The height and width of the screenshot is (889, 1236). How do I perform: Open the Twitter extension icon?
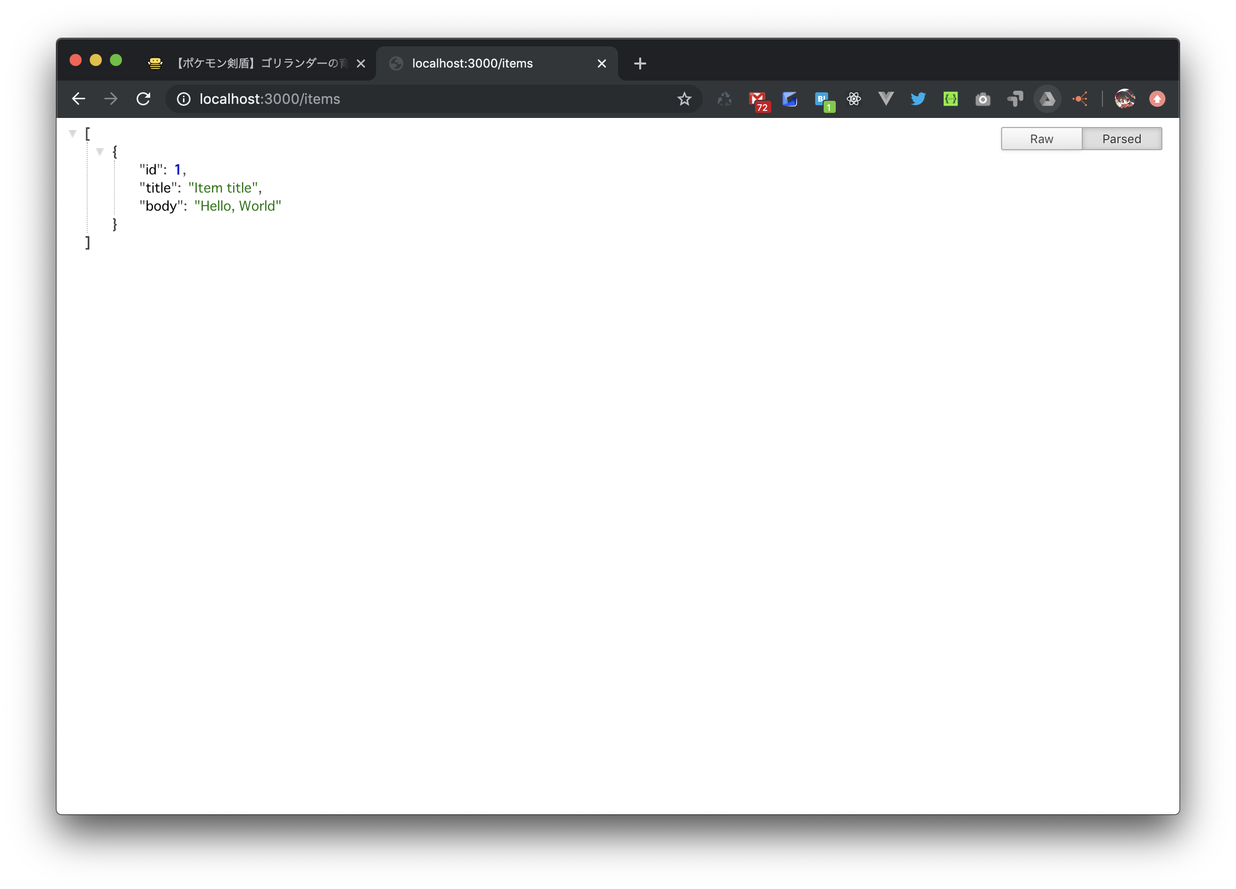pos(918,99)
